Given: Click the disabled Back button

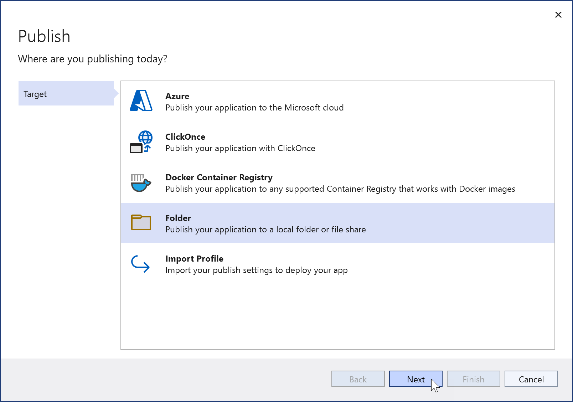Looking at the screenshot, I should (358, 379).
